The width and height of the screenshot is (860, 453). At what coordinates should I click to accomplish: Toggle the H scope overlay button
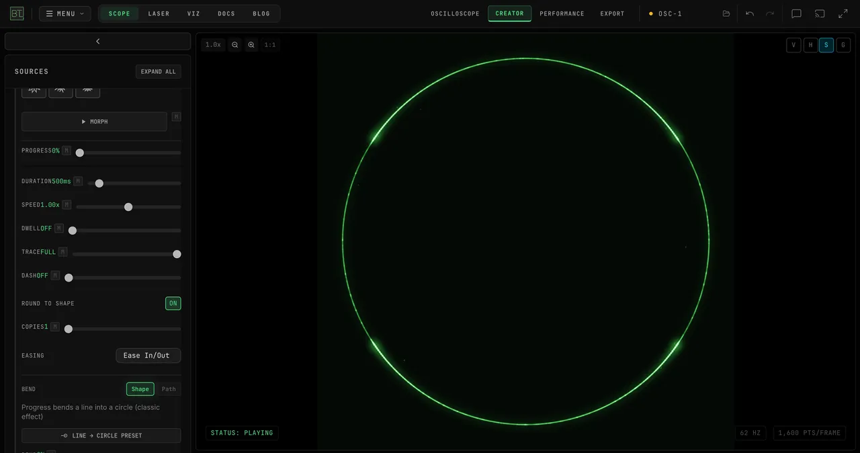(810, 45)
